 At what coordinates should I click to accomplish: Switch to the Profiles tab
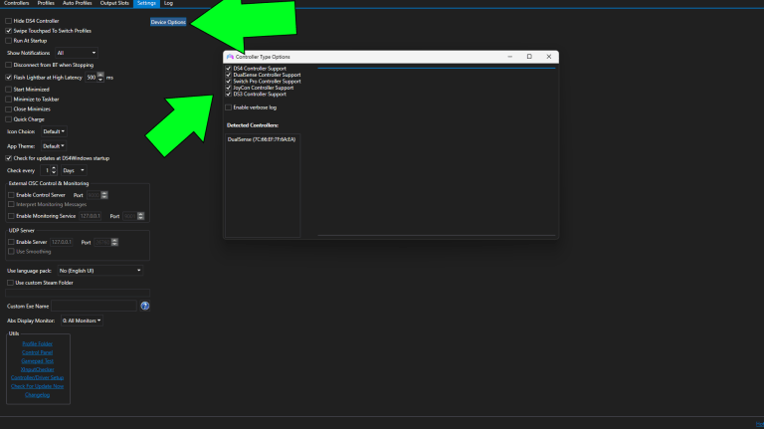tap(46, 4)
